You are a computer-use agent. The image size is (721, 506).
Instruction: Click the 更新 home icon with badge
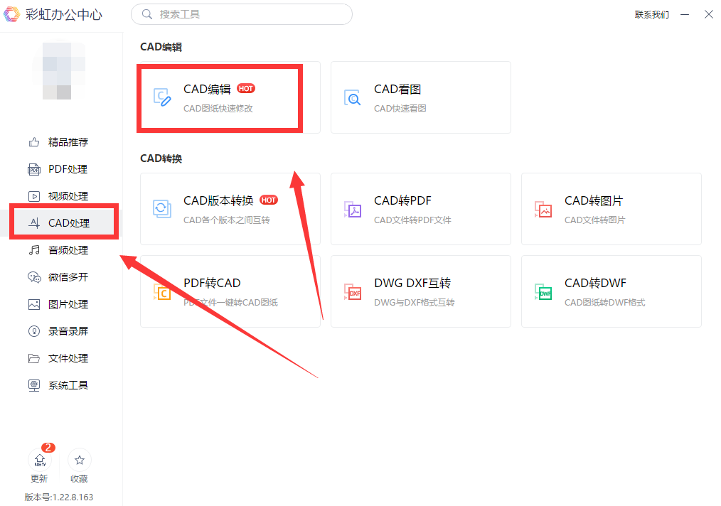(40, 460)
